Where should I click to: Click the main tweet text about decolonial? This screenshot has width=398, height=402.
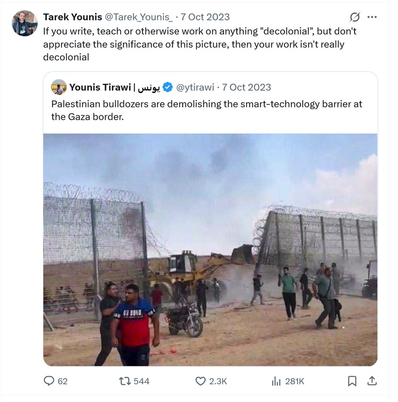(200, 44)
